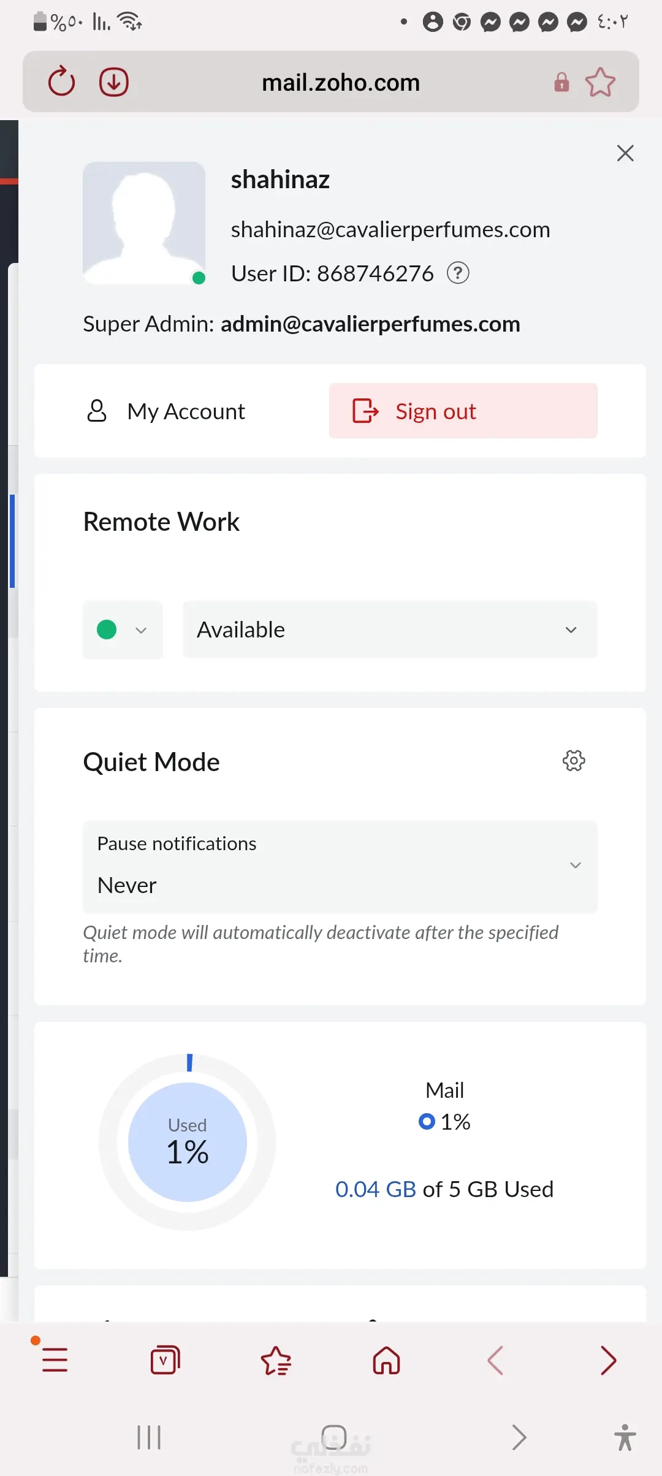662x1476 pixels.
Task: Click the storage usage donut chart
Action: (188, 1142)
